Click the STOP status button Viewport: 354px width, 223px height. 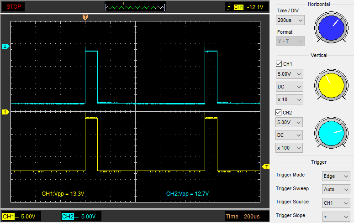point(13,7)
